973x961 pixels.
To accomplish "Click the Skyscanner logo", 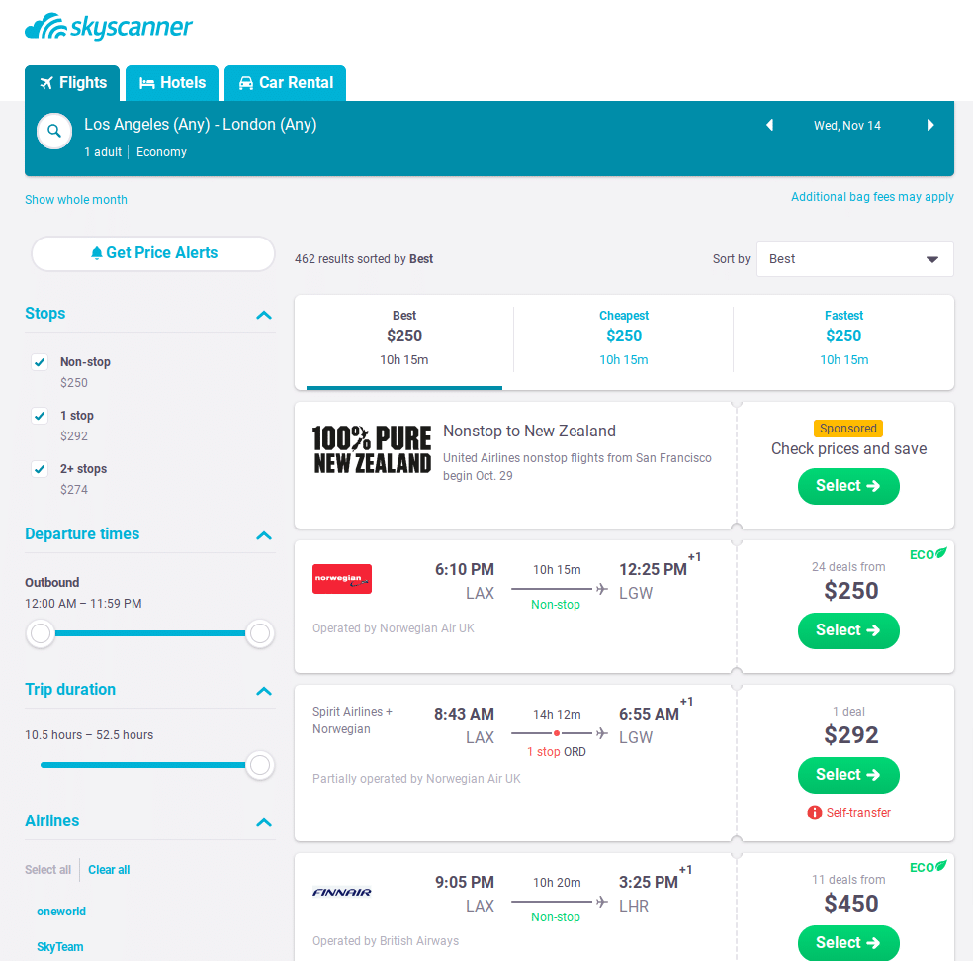I will click(109, 27).
